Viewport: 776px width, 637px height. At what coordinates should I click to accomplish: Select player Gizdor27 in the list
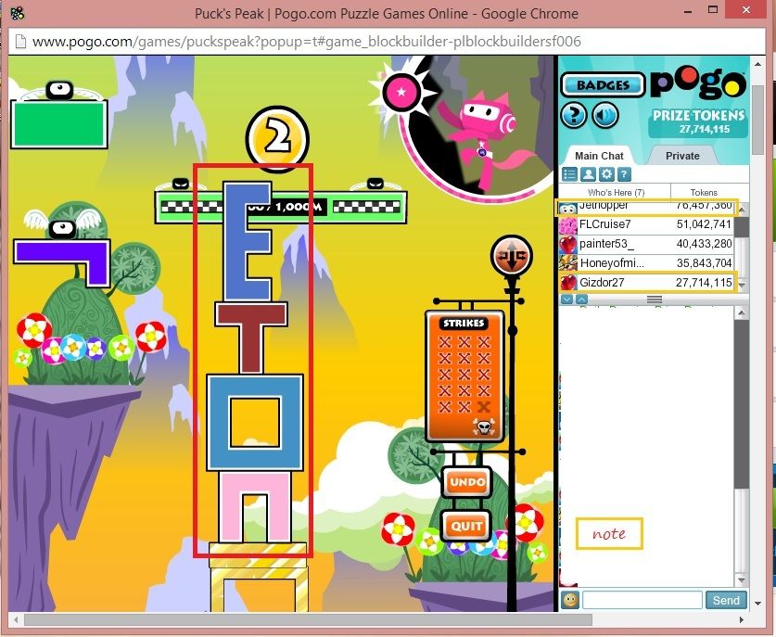646,283
